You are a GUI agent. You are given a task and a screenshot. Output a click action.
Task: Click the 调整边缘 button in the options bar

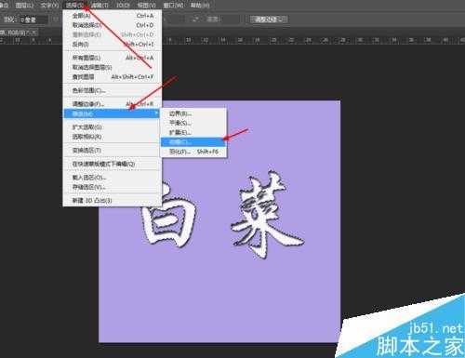[269, 20]
